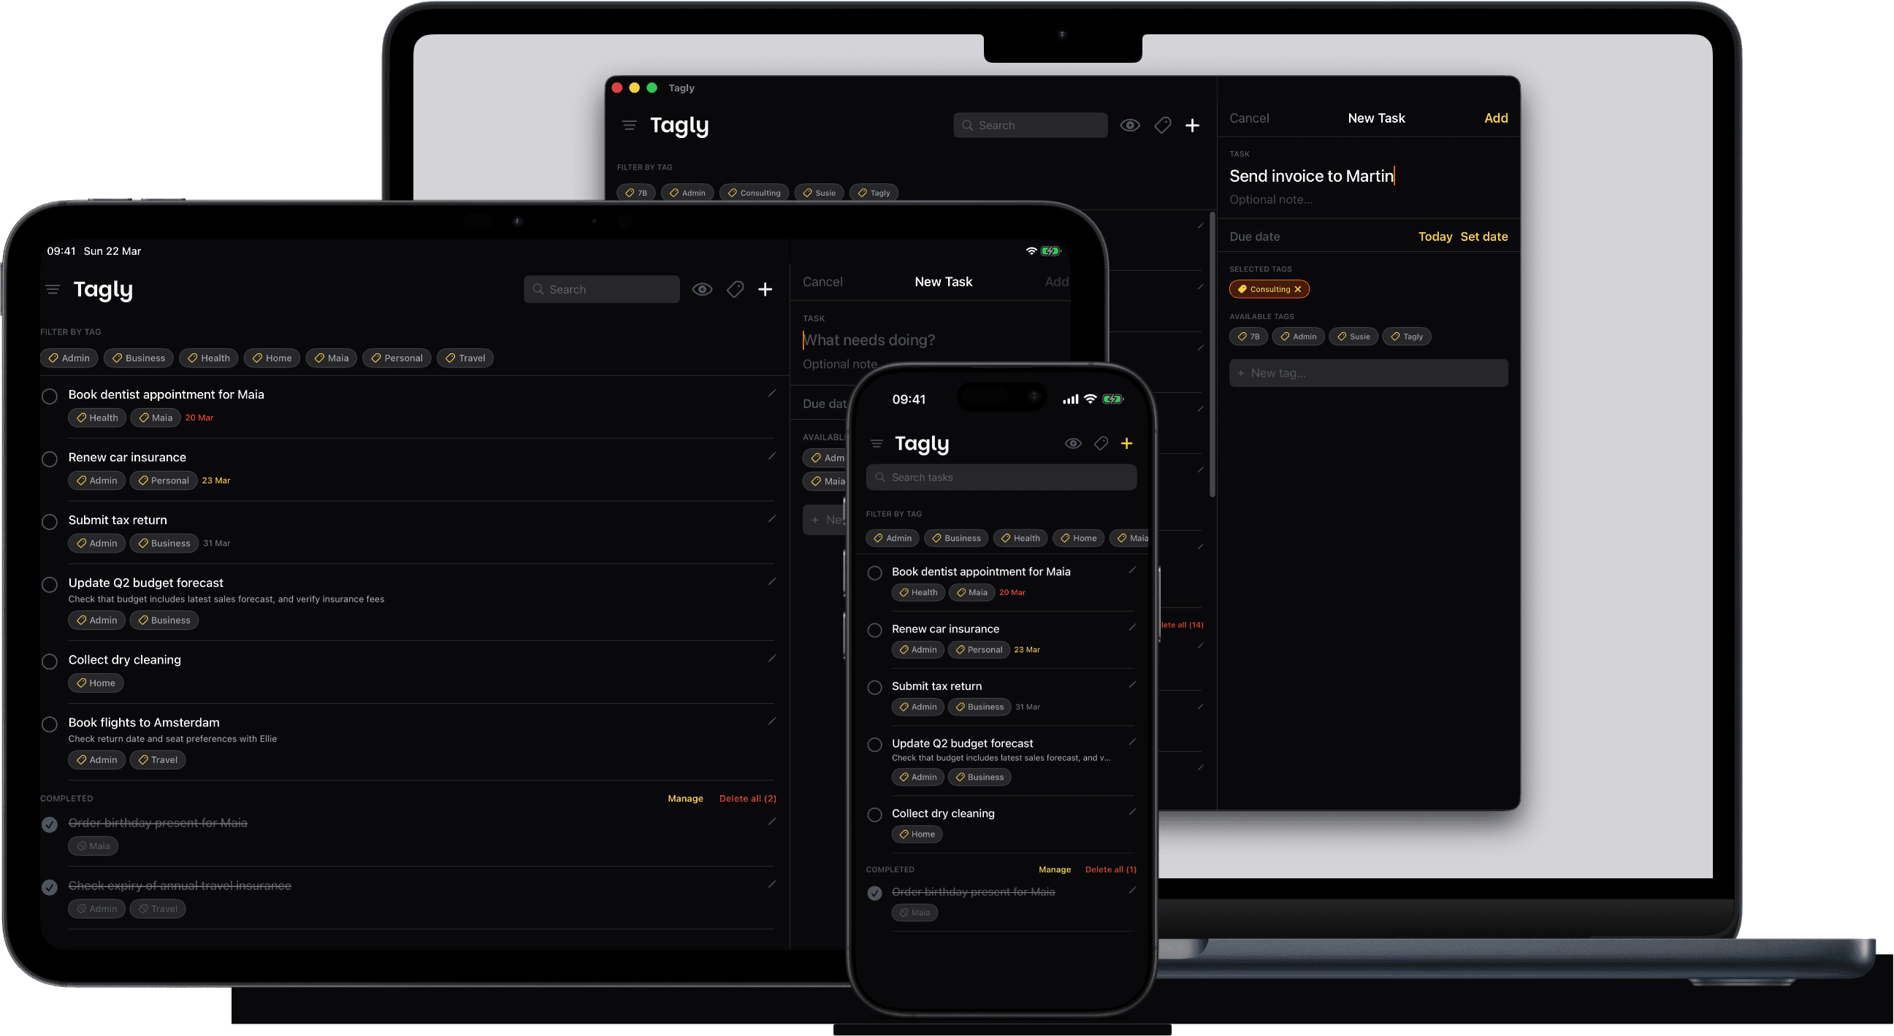Tap the plus icon in the Mac toolbar
Image resolution: width=1894 pixels, height=1036 pixels.
1193,125
